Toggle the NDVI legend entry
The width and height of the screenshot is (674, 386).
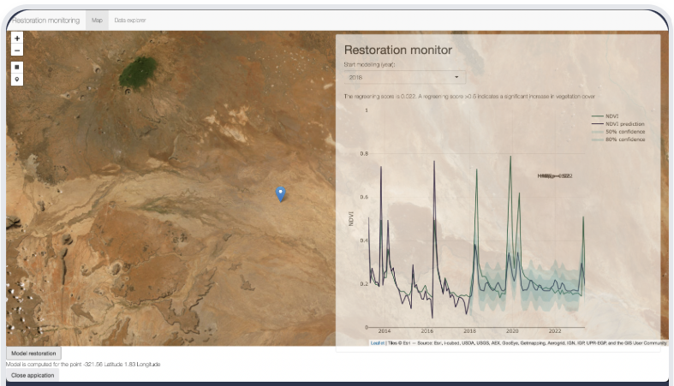pos(605,116)
